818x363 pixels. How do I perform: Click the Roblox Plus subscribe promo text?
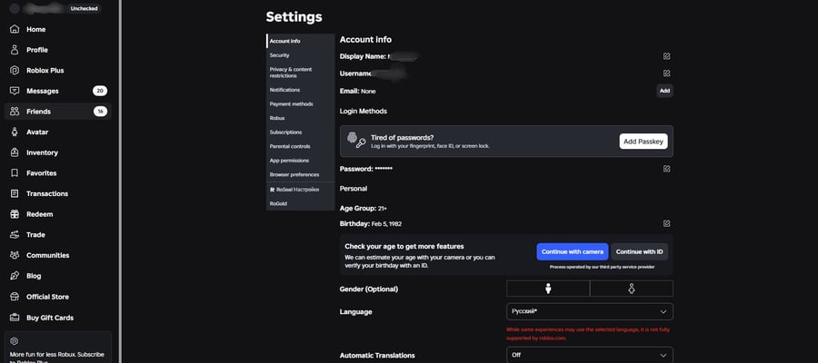tap(57, 358)
